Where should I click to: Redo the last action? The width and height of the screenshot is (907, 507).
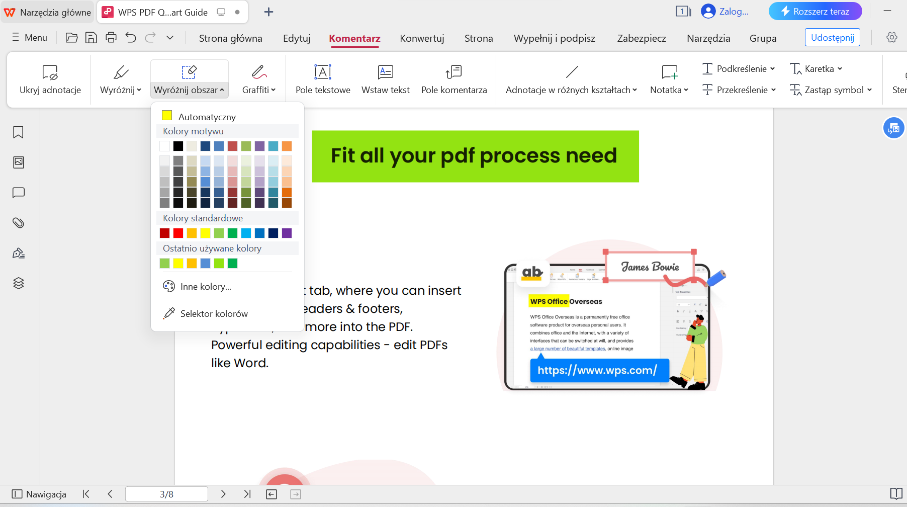coord(150,38)
